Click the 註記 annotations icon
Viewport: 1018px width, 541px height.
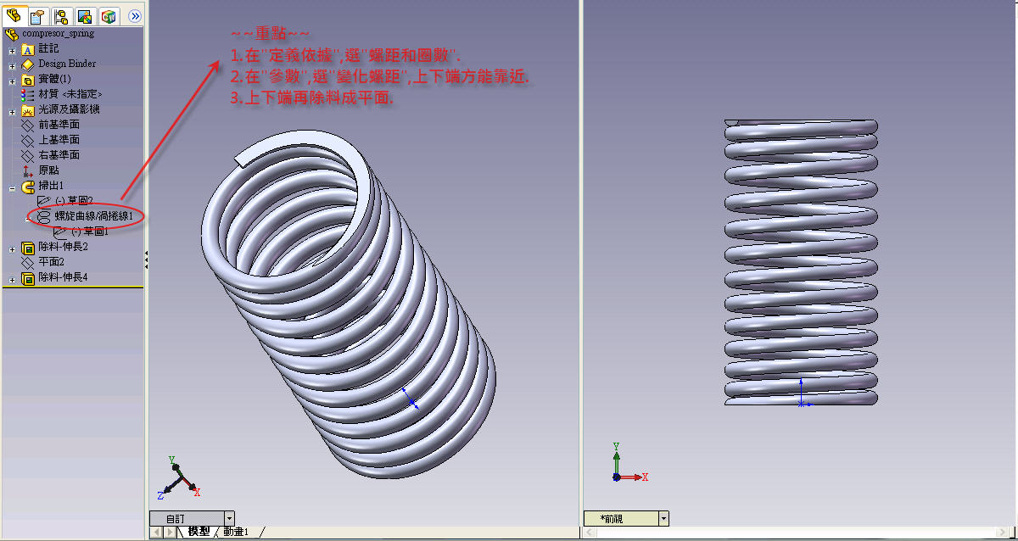(28, 49)
